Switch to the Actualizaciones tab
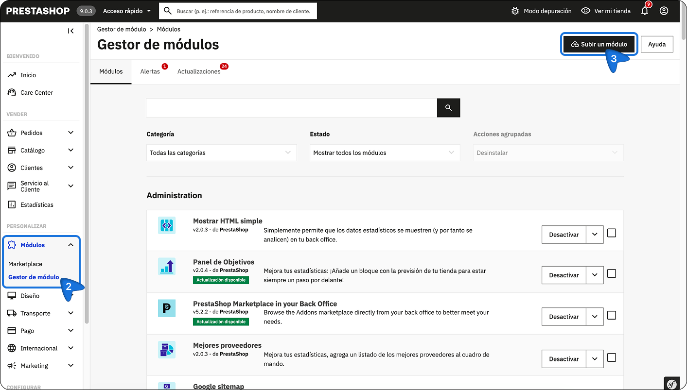Screen dimensions: 687x390 pos(199,71)
